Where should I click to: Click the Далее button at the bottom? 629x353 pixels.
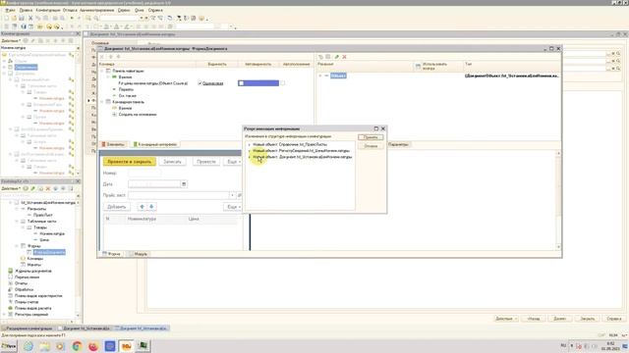(559, 319)
